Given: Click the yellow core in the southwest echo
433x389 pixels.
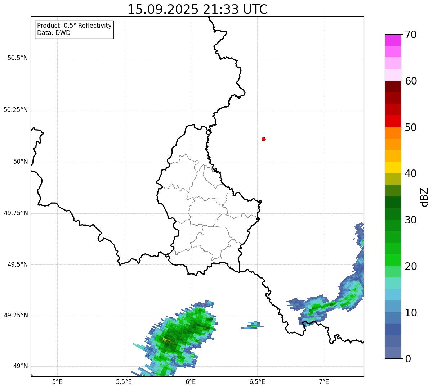Looking at the screenshot, I should point(167,340).
